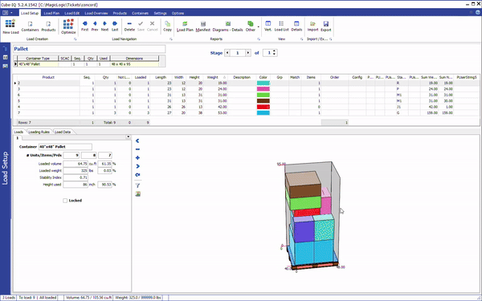
Task: Rotate view left with the arrow icon
Action: [137, 140]
